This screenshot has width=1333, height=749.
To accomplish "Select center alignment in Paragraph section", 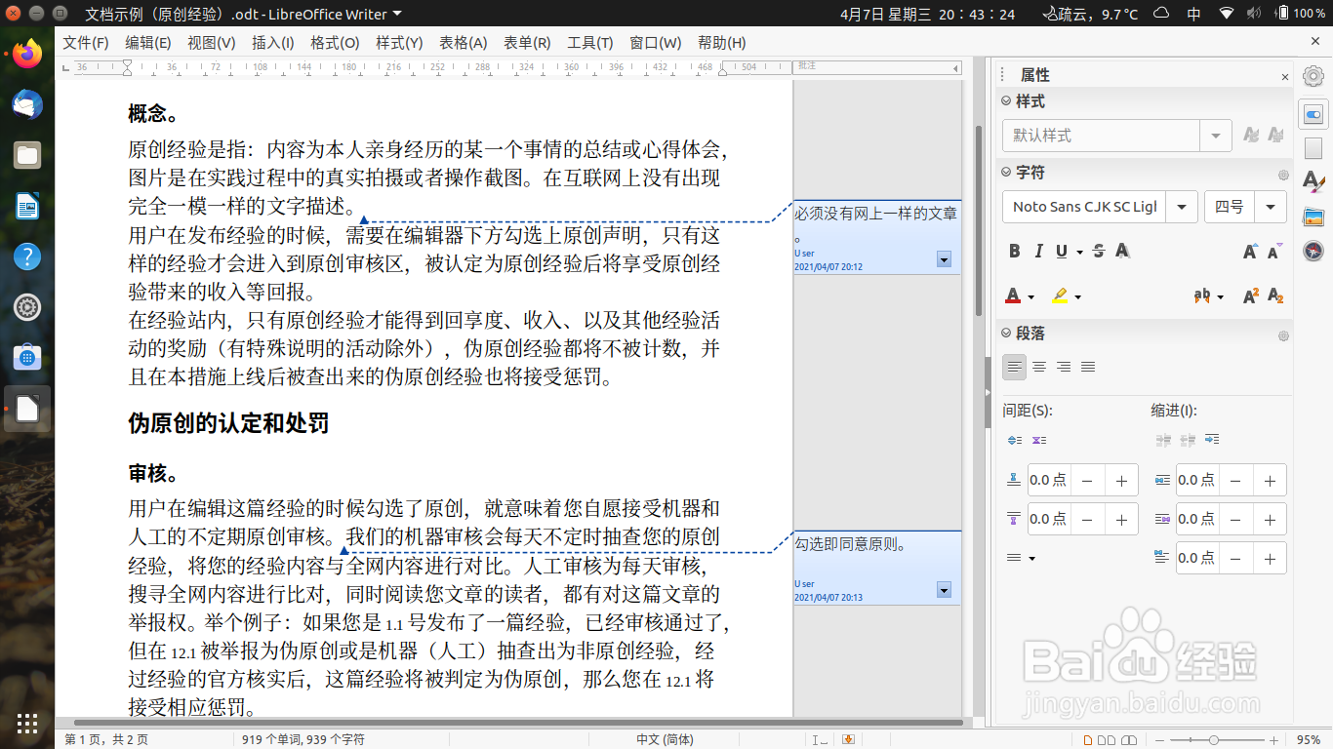I will (1038, 367).
